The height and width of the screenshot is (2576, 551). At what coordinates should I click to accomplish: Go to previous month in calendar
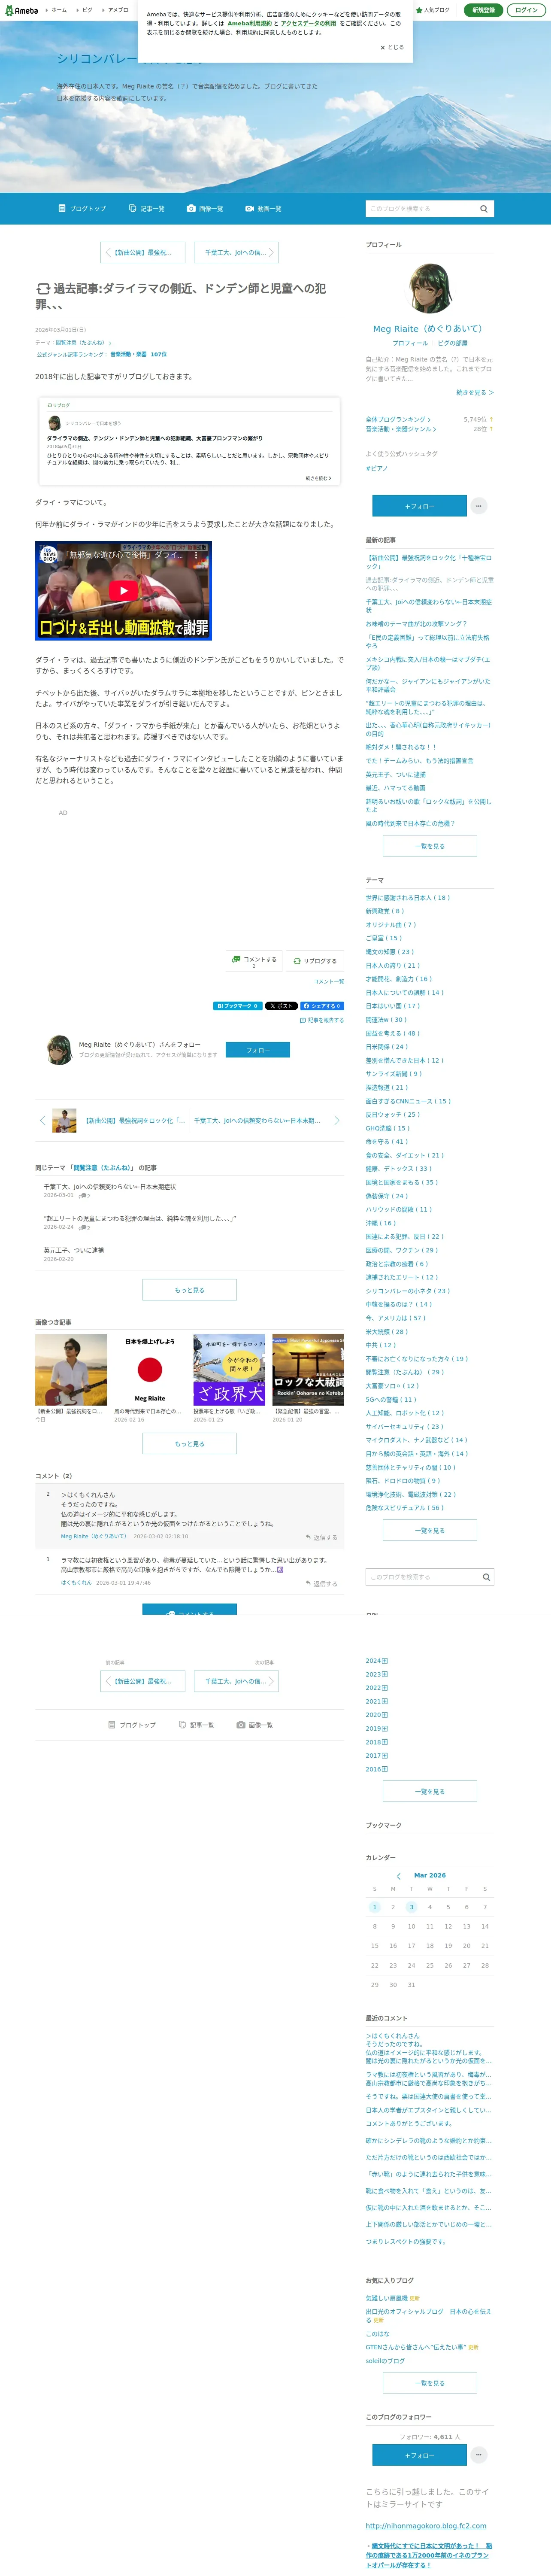point(398,1876)
